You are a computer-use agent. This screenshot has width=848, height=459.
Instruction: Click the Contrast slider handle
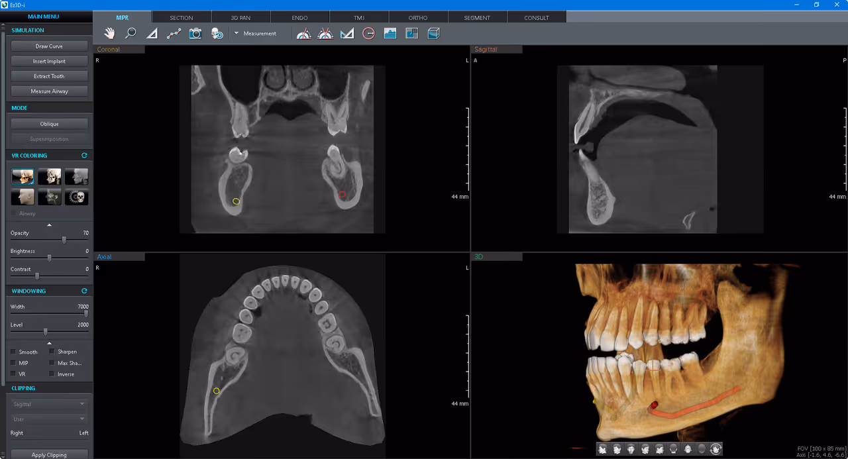[x=36, y=276]
